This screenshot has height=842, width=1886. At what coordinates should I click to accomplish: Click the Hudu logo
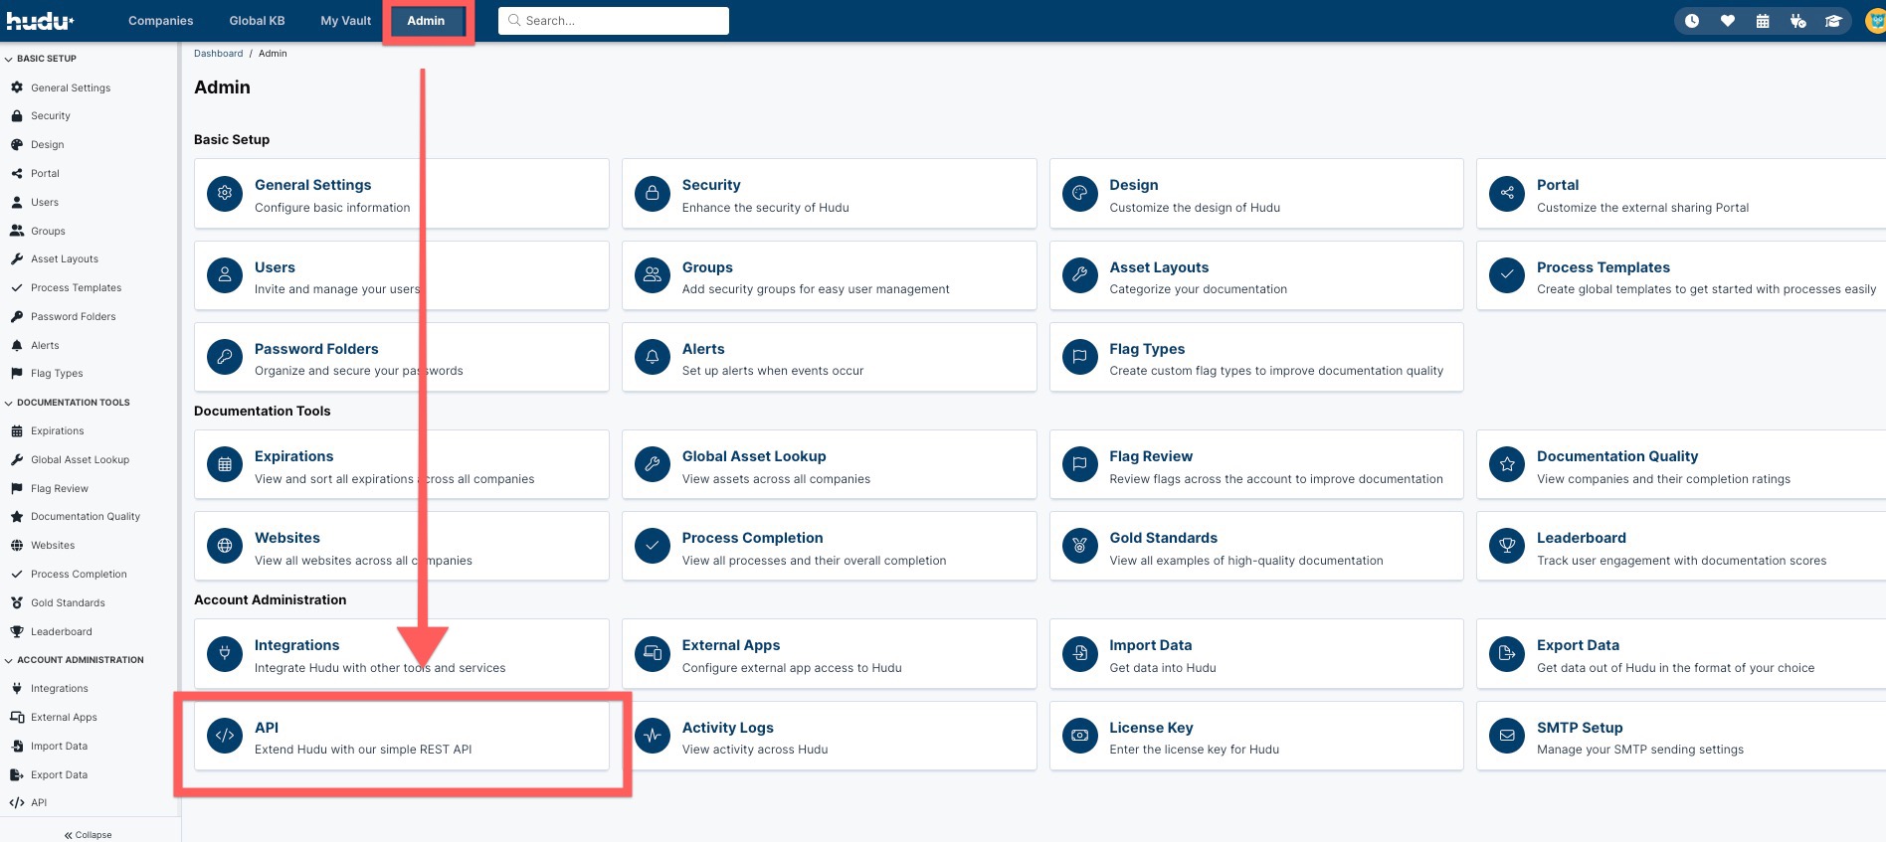pos(40,21)
